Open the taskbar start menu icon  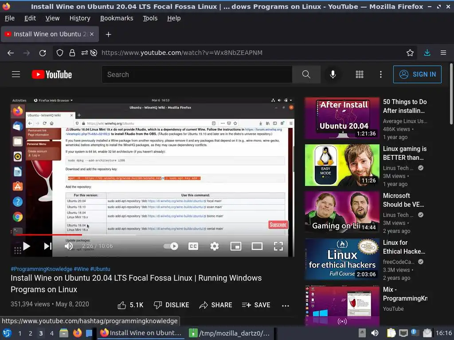click(x=7, y=333)
